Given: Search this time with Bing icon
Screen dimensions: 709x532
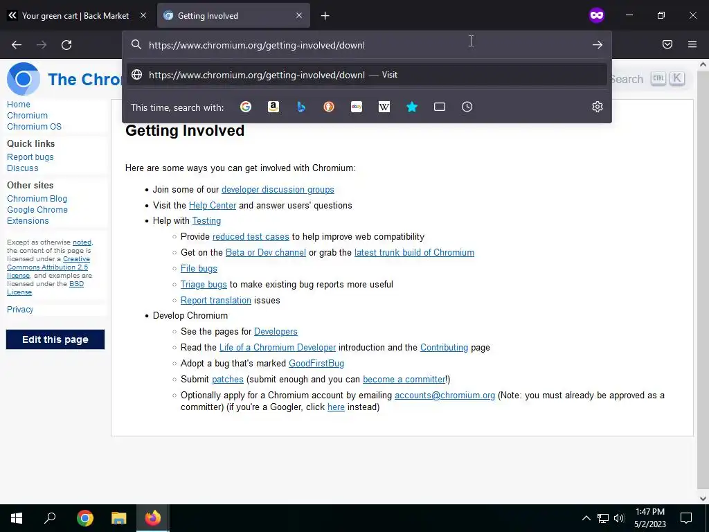Looking at the screenshot, I should pos(301,107).
